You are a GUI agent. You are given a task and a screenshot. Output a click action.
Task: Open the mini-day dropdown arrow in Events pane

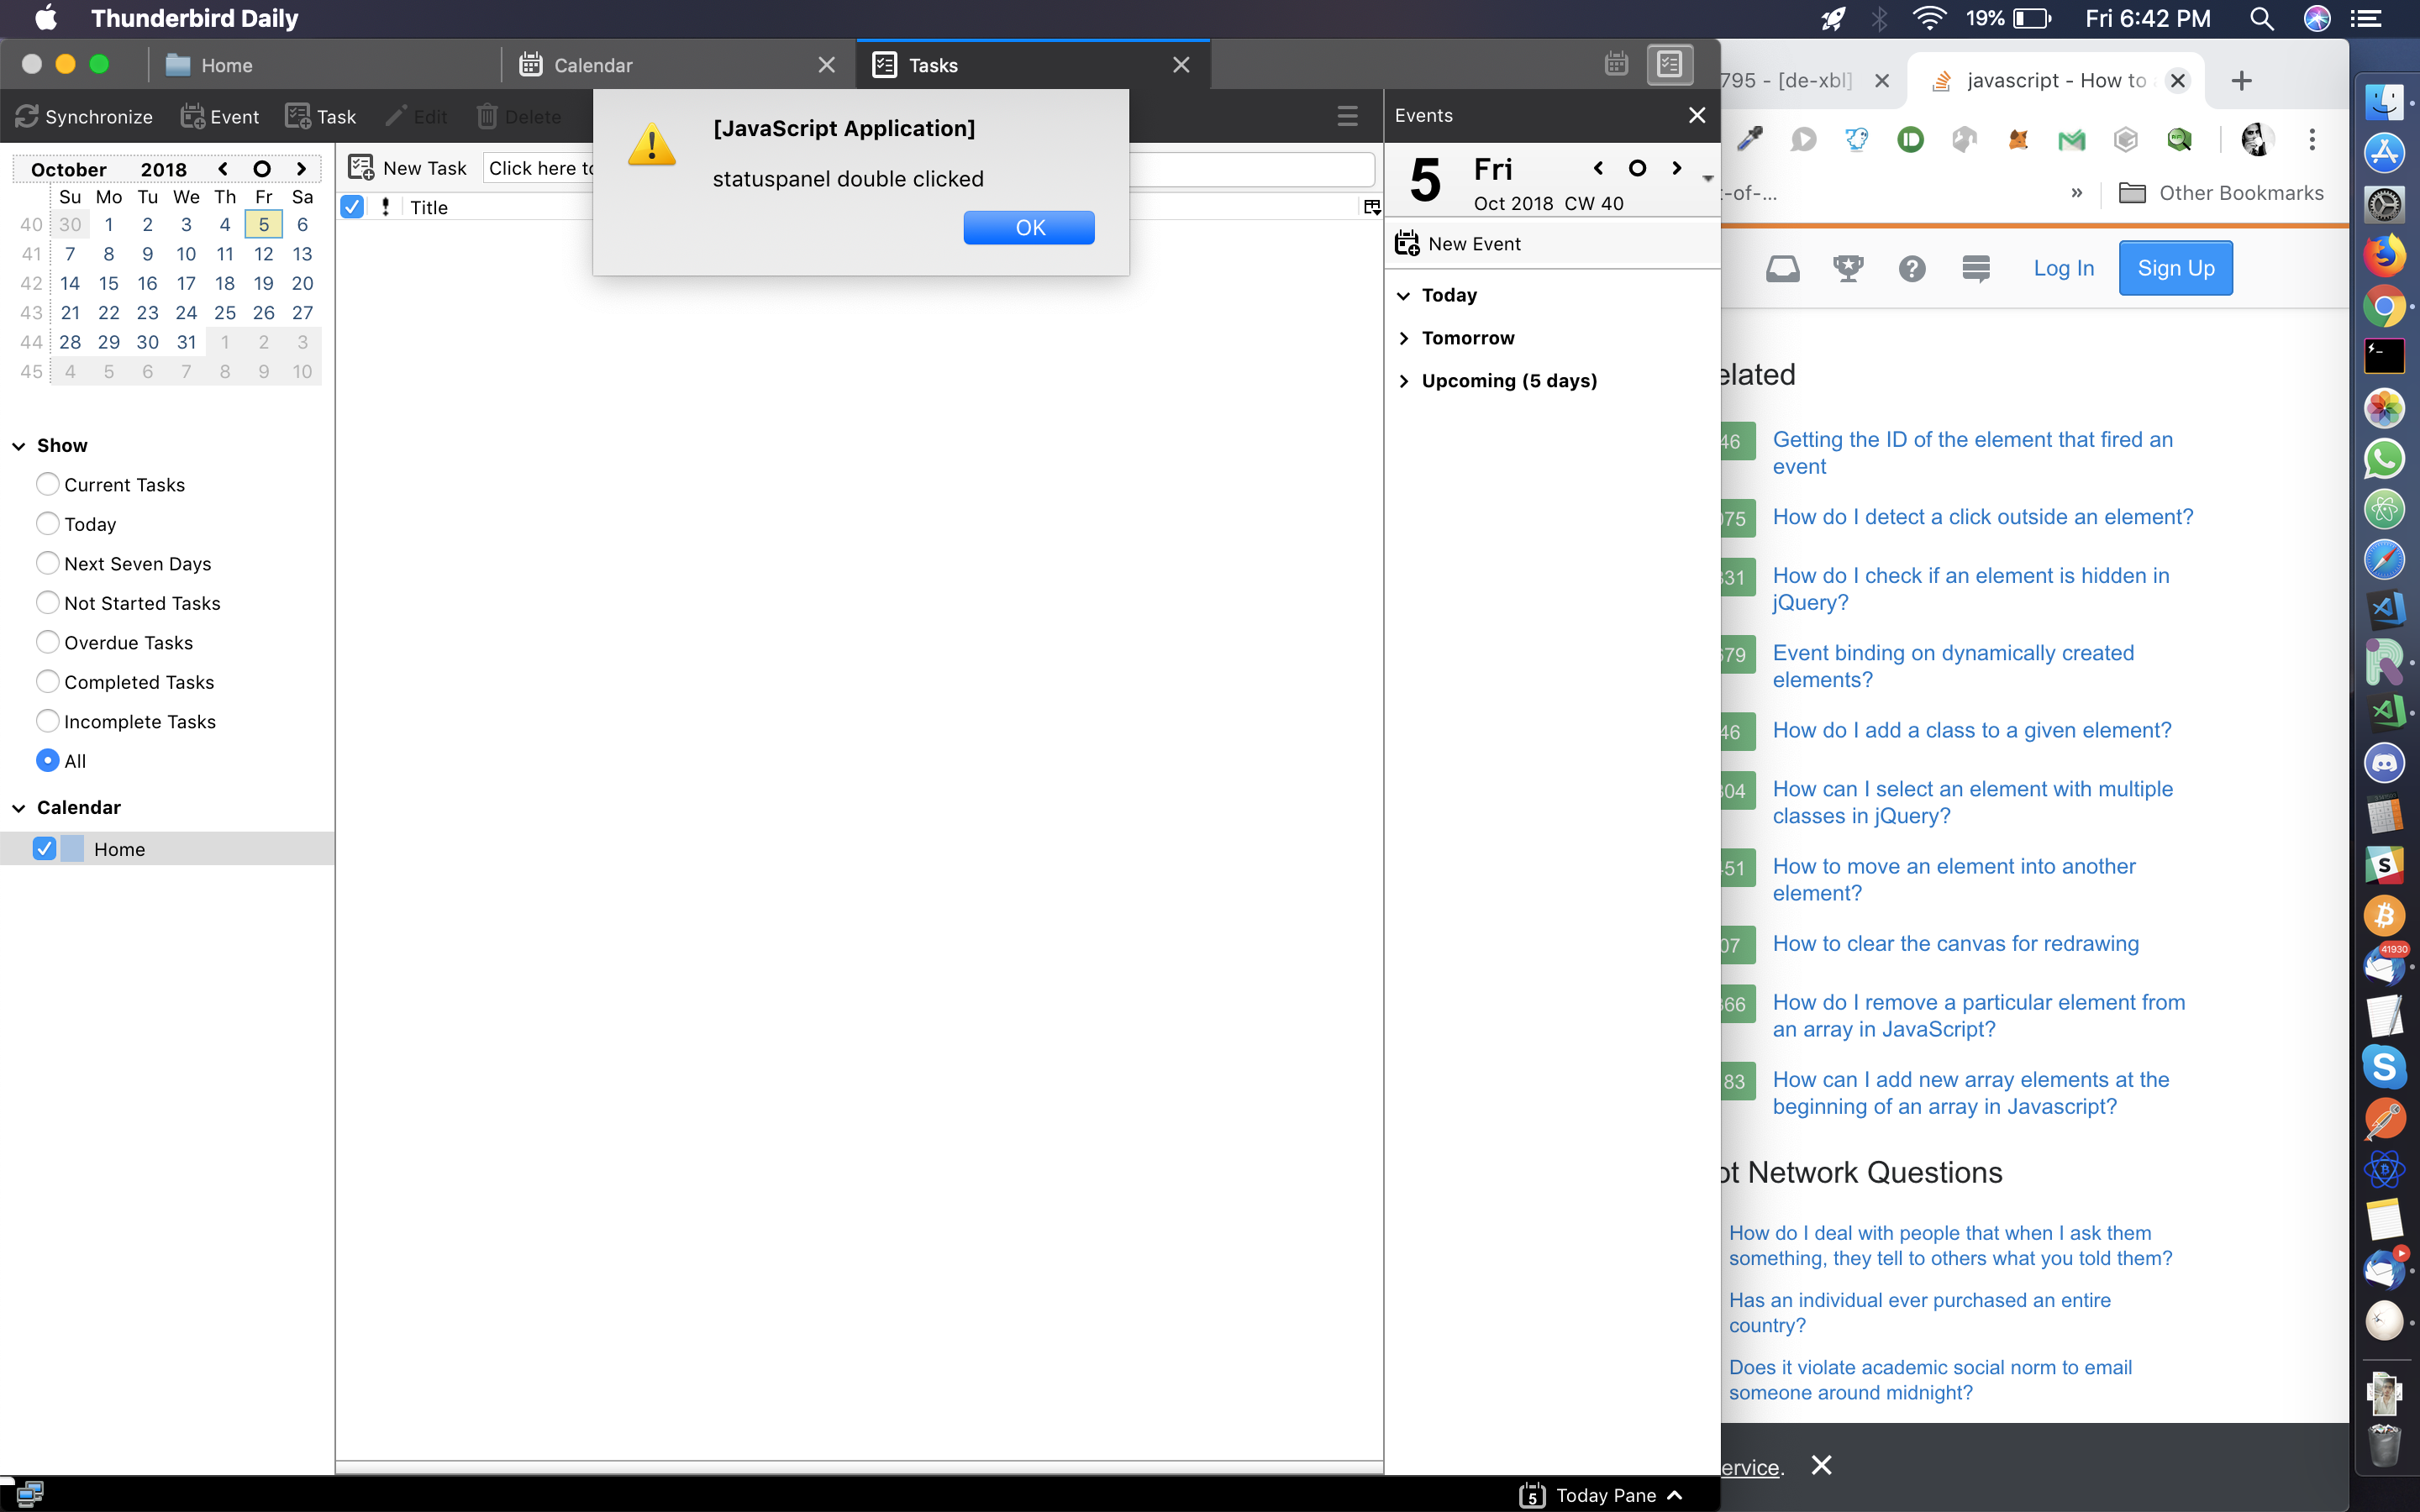(x=1708, y=179)
